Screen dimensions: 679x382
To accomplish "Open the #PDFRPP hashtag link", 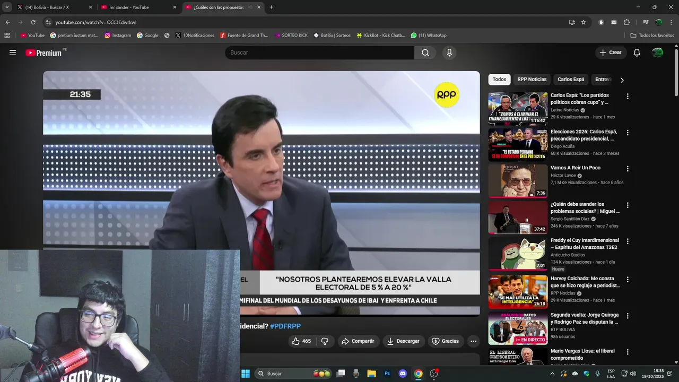I will pos(285,326).
